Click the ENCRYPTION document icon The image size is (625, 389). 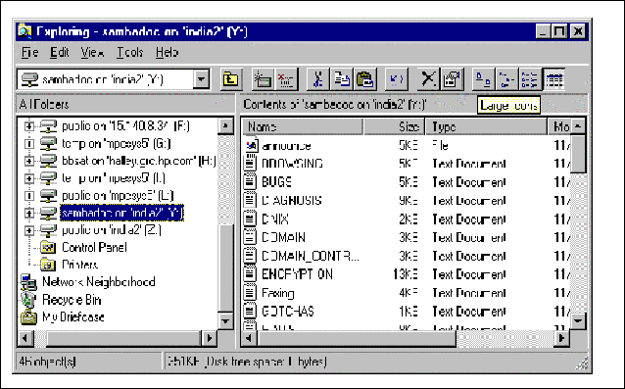tap(250, 274)
